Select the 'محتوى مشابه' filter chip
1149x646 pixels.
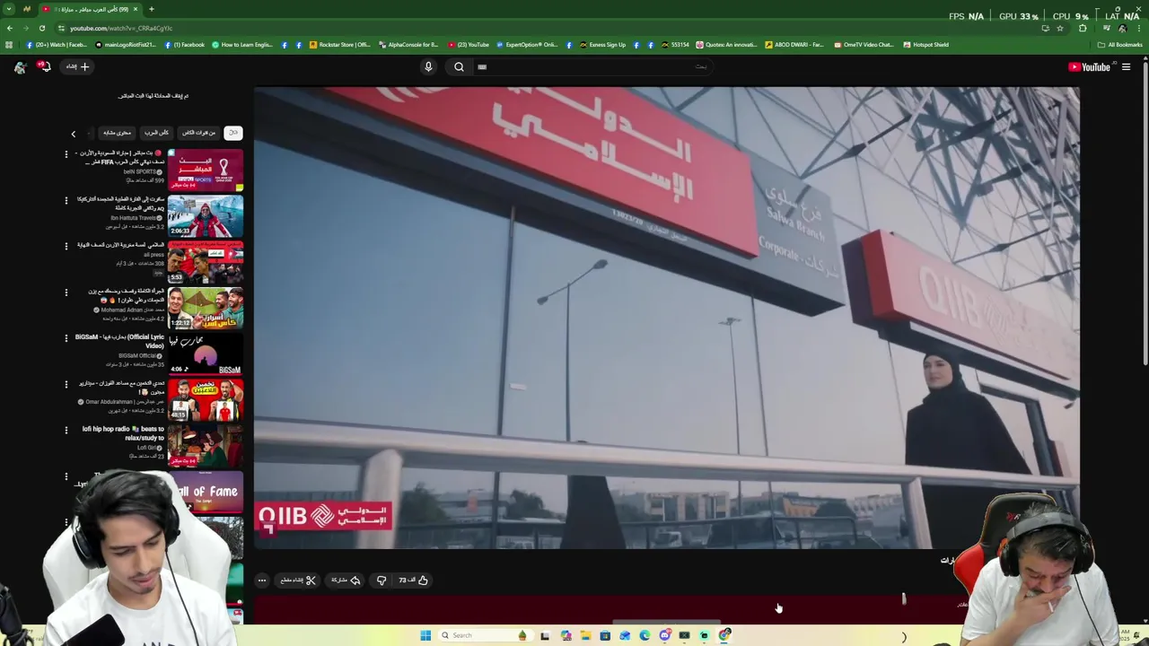117,133
